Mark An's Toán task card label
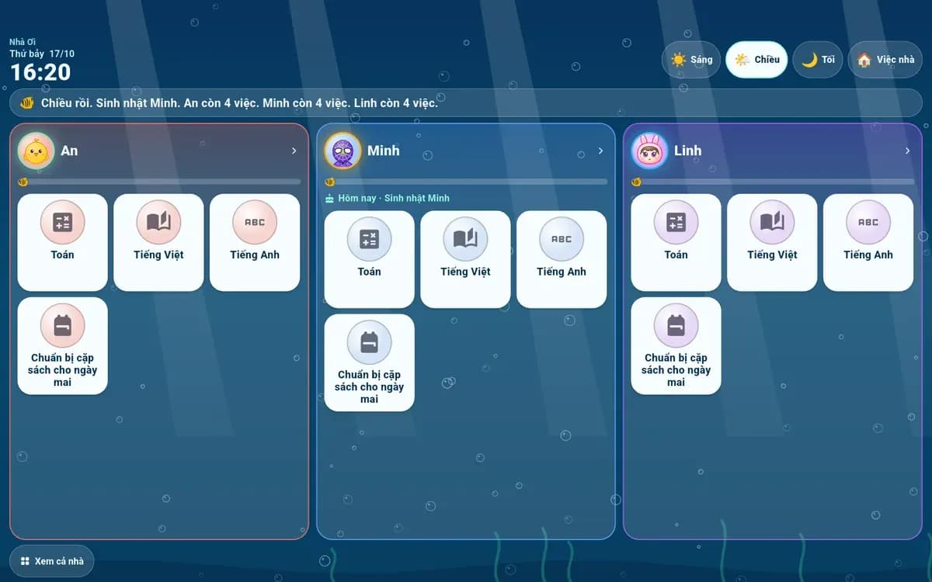The height and width of the screenshot is (582, 932). coord(62,255)
